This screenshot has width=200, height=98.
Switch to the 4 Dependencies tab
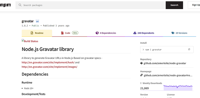point(106,33)
